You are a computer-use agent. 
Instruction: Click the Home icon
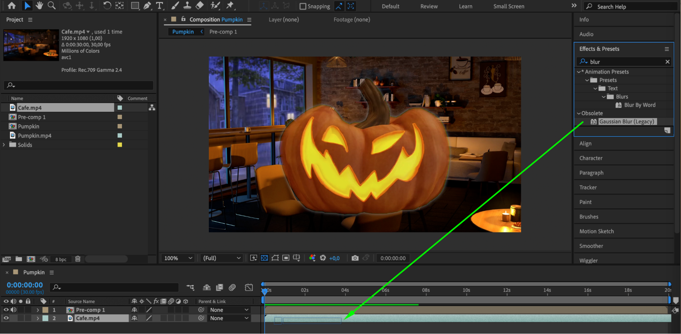pos(12,5)
